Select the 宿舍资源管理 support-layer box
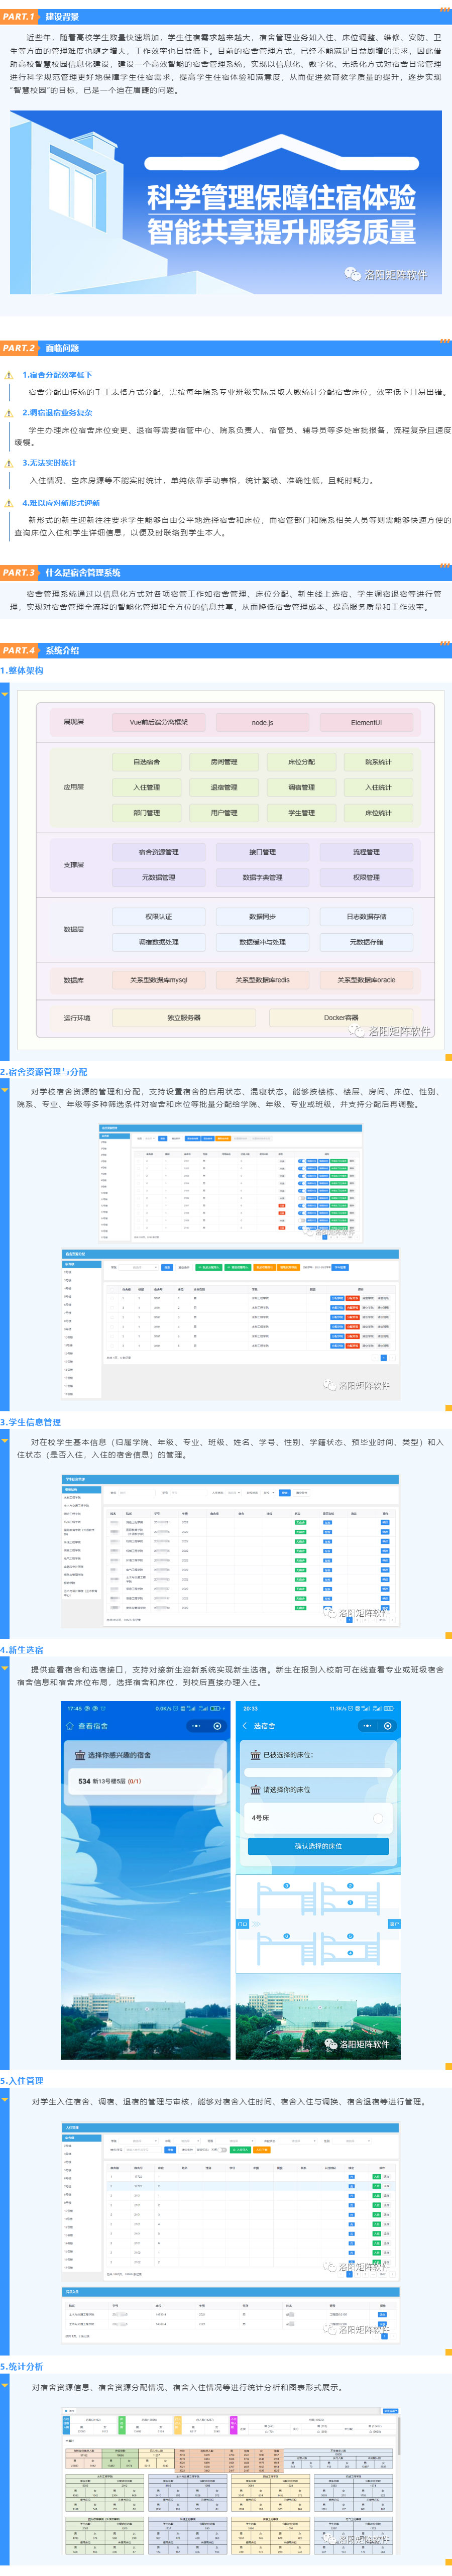Image resolution: width=452 pixels, height=2576 pixels. (158, 852)
